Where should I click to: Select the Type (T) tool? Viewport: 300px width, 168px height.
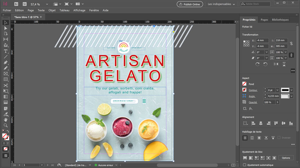[x=6, y=51]
